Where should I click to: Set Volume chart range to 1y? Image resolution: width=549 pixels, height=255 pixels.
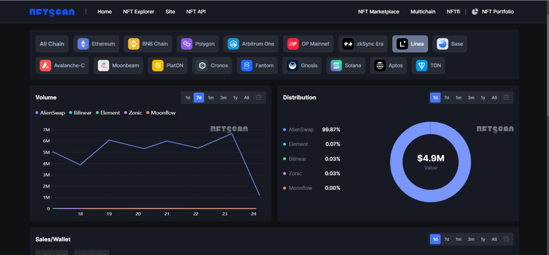tap(235, 97)
